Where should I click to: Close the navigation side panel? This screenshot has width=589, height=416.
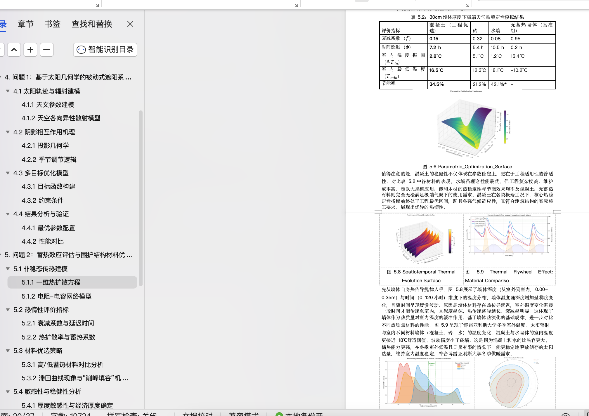130,24
